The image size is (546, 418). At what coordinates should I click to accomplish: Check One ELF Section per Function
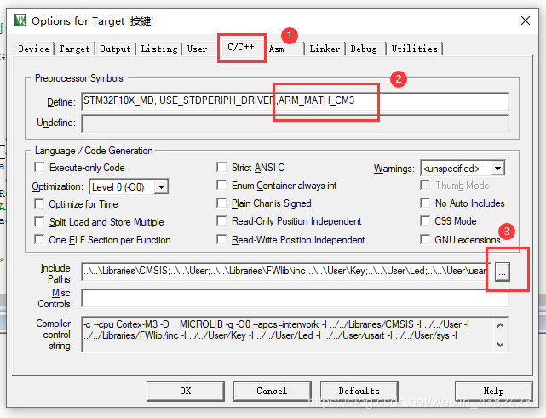point(39,239)
